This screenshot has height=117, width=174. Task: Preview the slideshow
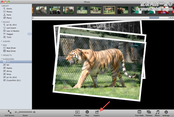coord(77,113)
